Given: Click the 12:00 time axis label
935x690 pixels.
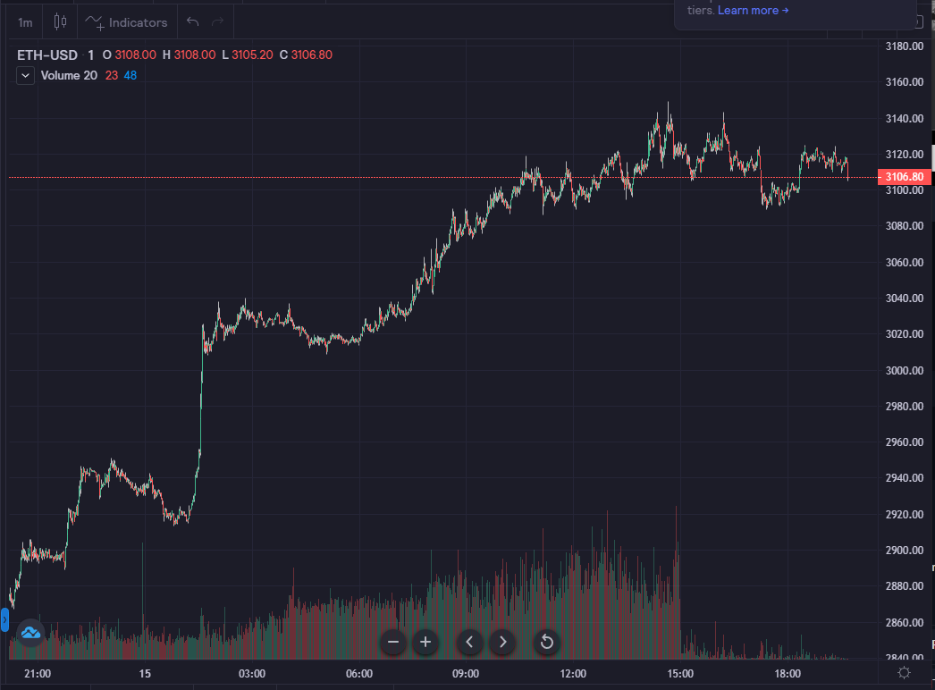Looking at the screenshot, I should click(x=573, y=673).
